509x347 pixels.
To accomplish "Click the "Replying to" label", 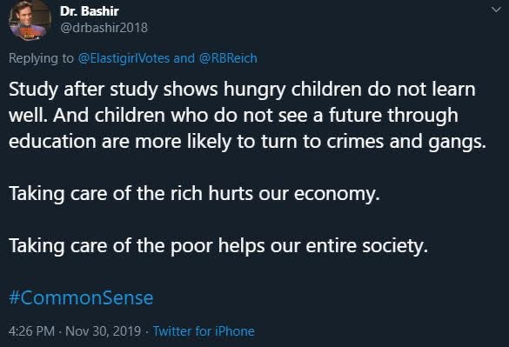I will click(41, 58).
